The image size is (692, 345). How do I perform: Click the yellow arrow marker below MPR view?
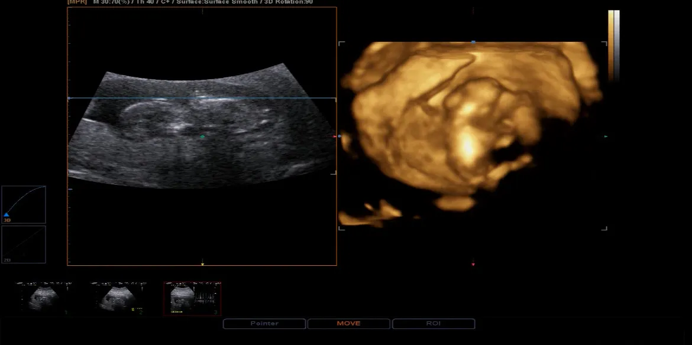pyautogui.click(x=202, y=265)
